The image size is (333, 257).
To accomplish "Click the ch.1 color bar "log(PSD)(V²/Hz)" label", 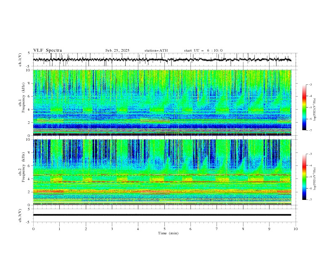I will pyautogui.click(x=315, y=110).
